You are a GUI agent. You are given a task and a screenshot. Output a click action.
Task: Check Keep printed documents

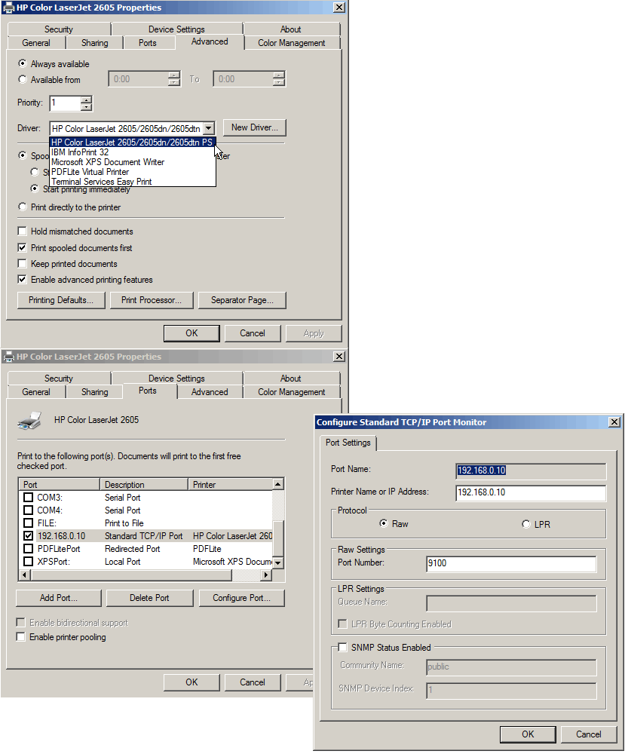(x=22, y=263)
